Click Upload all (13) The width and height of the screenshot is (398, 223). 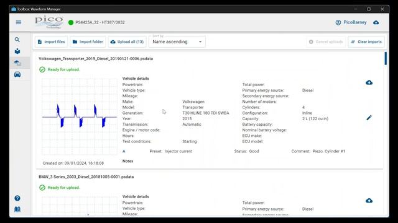127,42
